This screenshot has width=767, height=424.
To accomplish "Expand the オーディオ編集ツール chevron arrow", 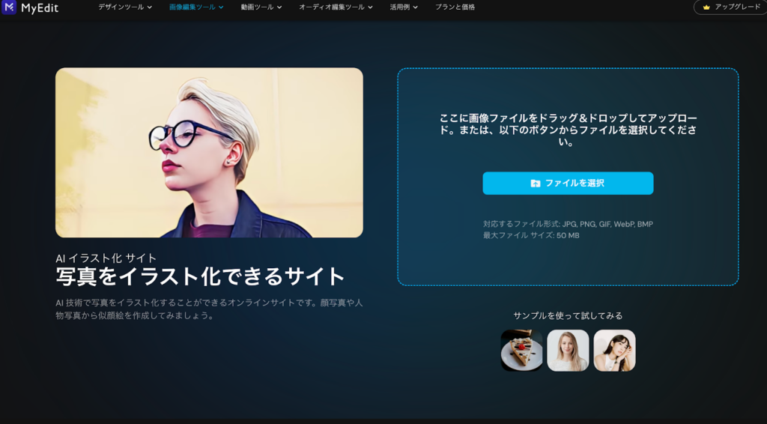I will (370, 7).
